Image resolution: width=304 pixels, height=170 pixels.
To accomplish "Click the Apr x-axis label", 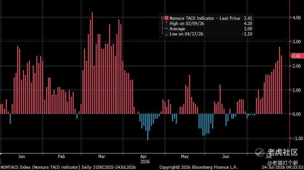I will (x=143, y=156).
